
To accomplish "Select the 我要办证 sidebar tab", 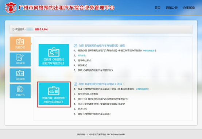I will point(20,43).
